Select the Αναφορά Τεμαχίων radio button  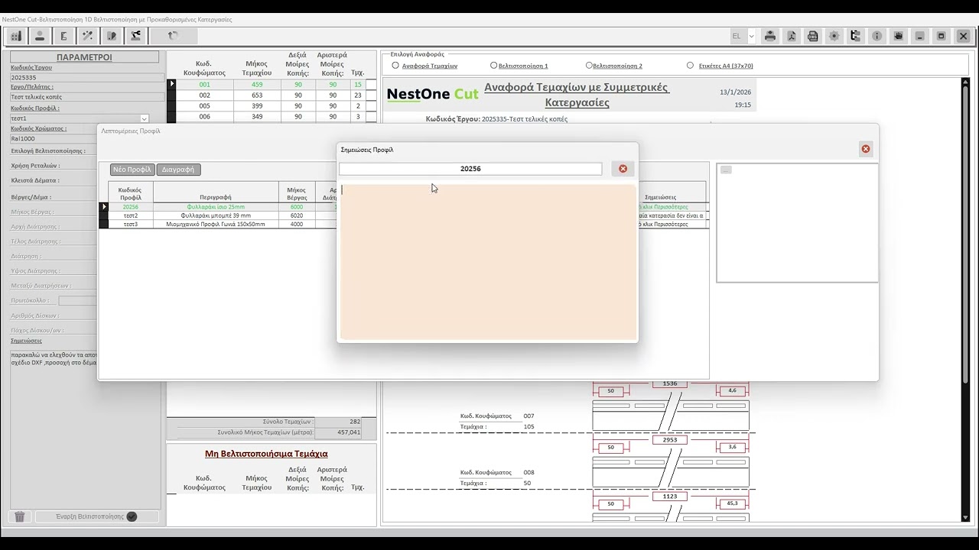coord(395,66)
